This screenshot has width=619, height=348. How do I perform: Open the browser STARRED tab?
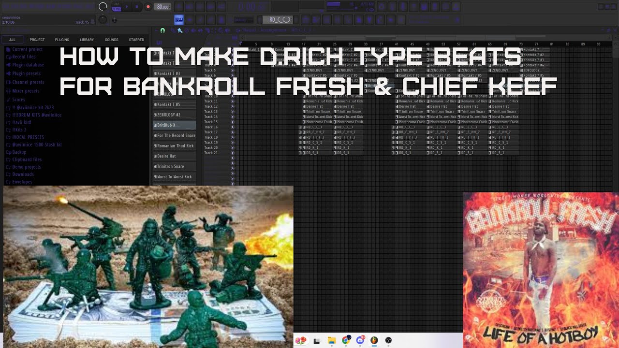pyautogui.click(x=136, y=40)
